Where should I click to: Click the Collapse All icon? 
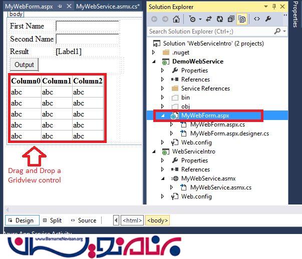(x=231, y=19)
